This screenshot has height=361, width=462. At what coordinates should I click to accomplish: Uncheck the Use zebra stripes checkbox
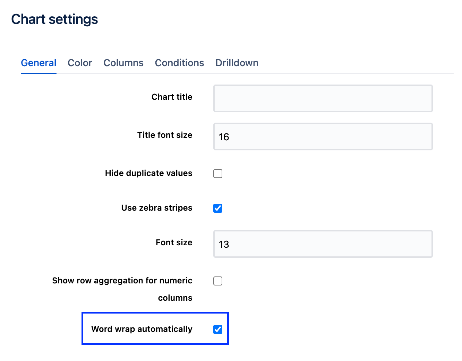pos(218,208)
